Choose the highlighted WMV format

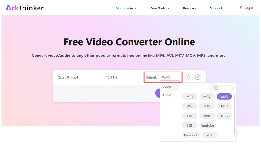click(x=224, y=97)
